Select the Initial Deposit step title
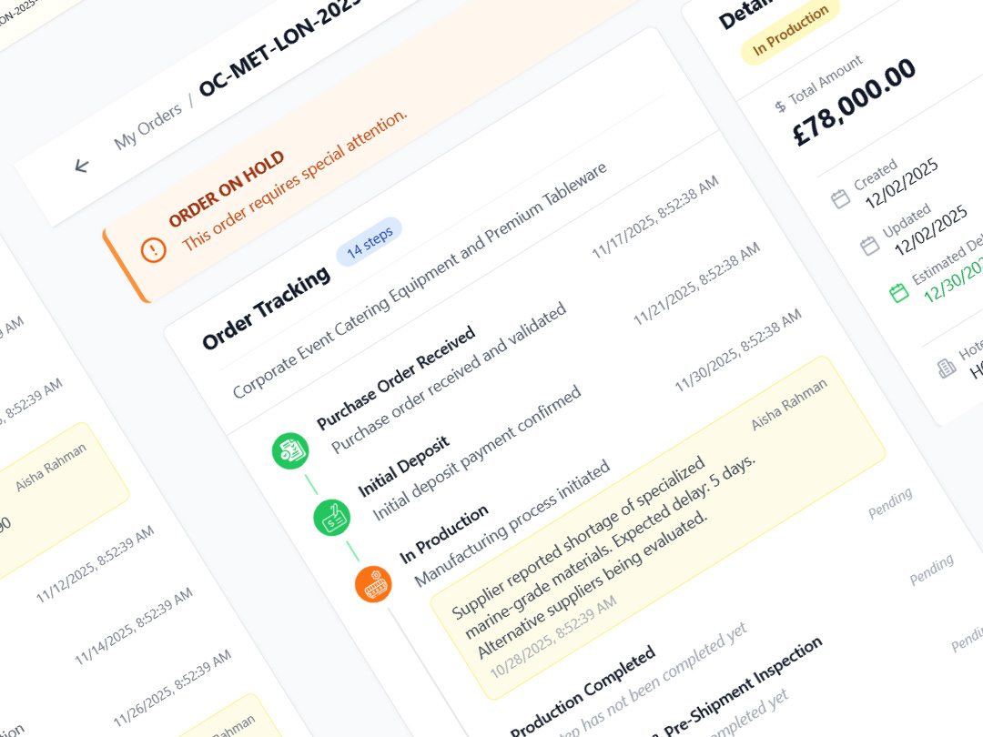The image size is (983, 737). (x=404, y=465)
